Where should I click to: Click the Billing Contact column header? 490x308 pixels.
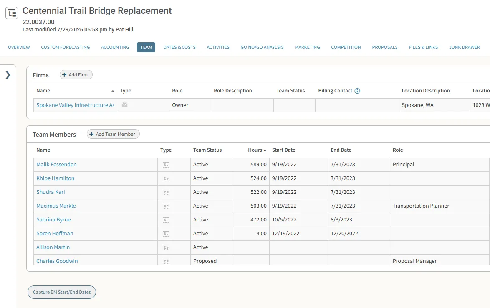[x=335, y=90]
